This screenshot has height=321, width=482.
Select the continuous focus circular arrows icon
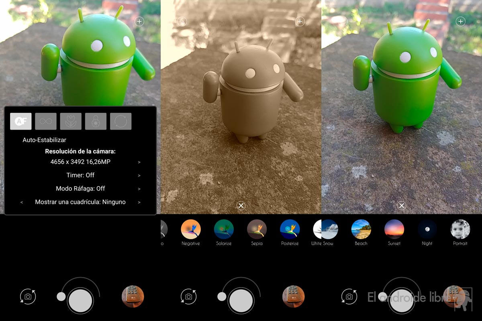pyautogui.click(x=120, y=121)
